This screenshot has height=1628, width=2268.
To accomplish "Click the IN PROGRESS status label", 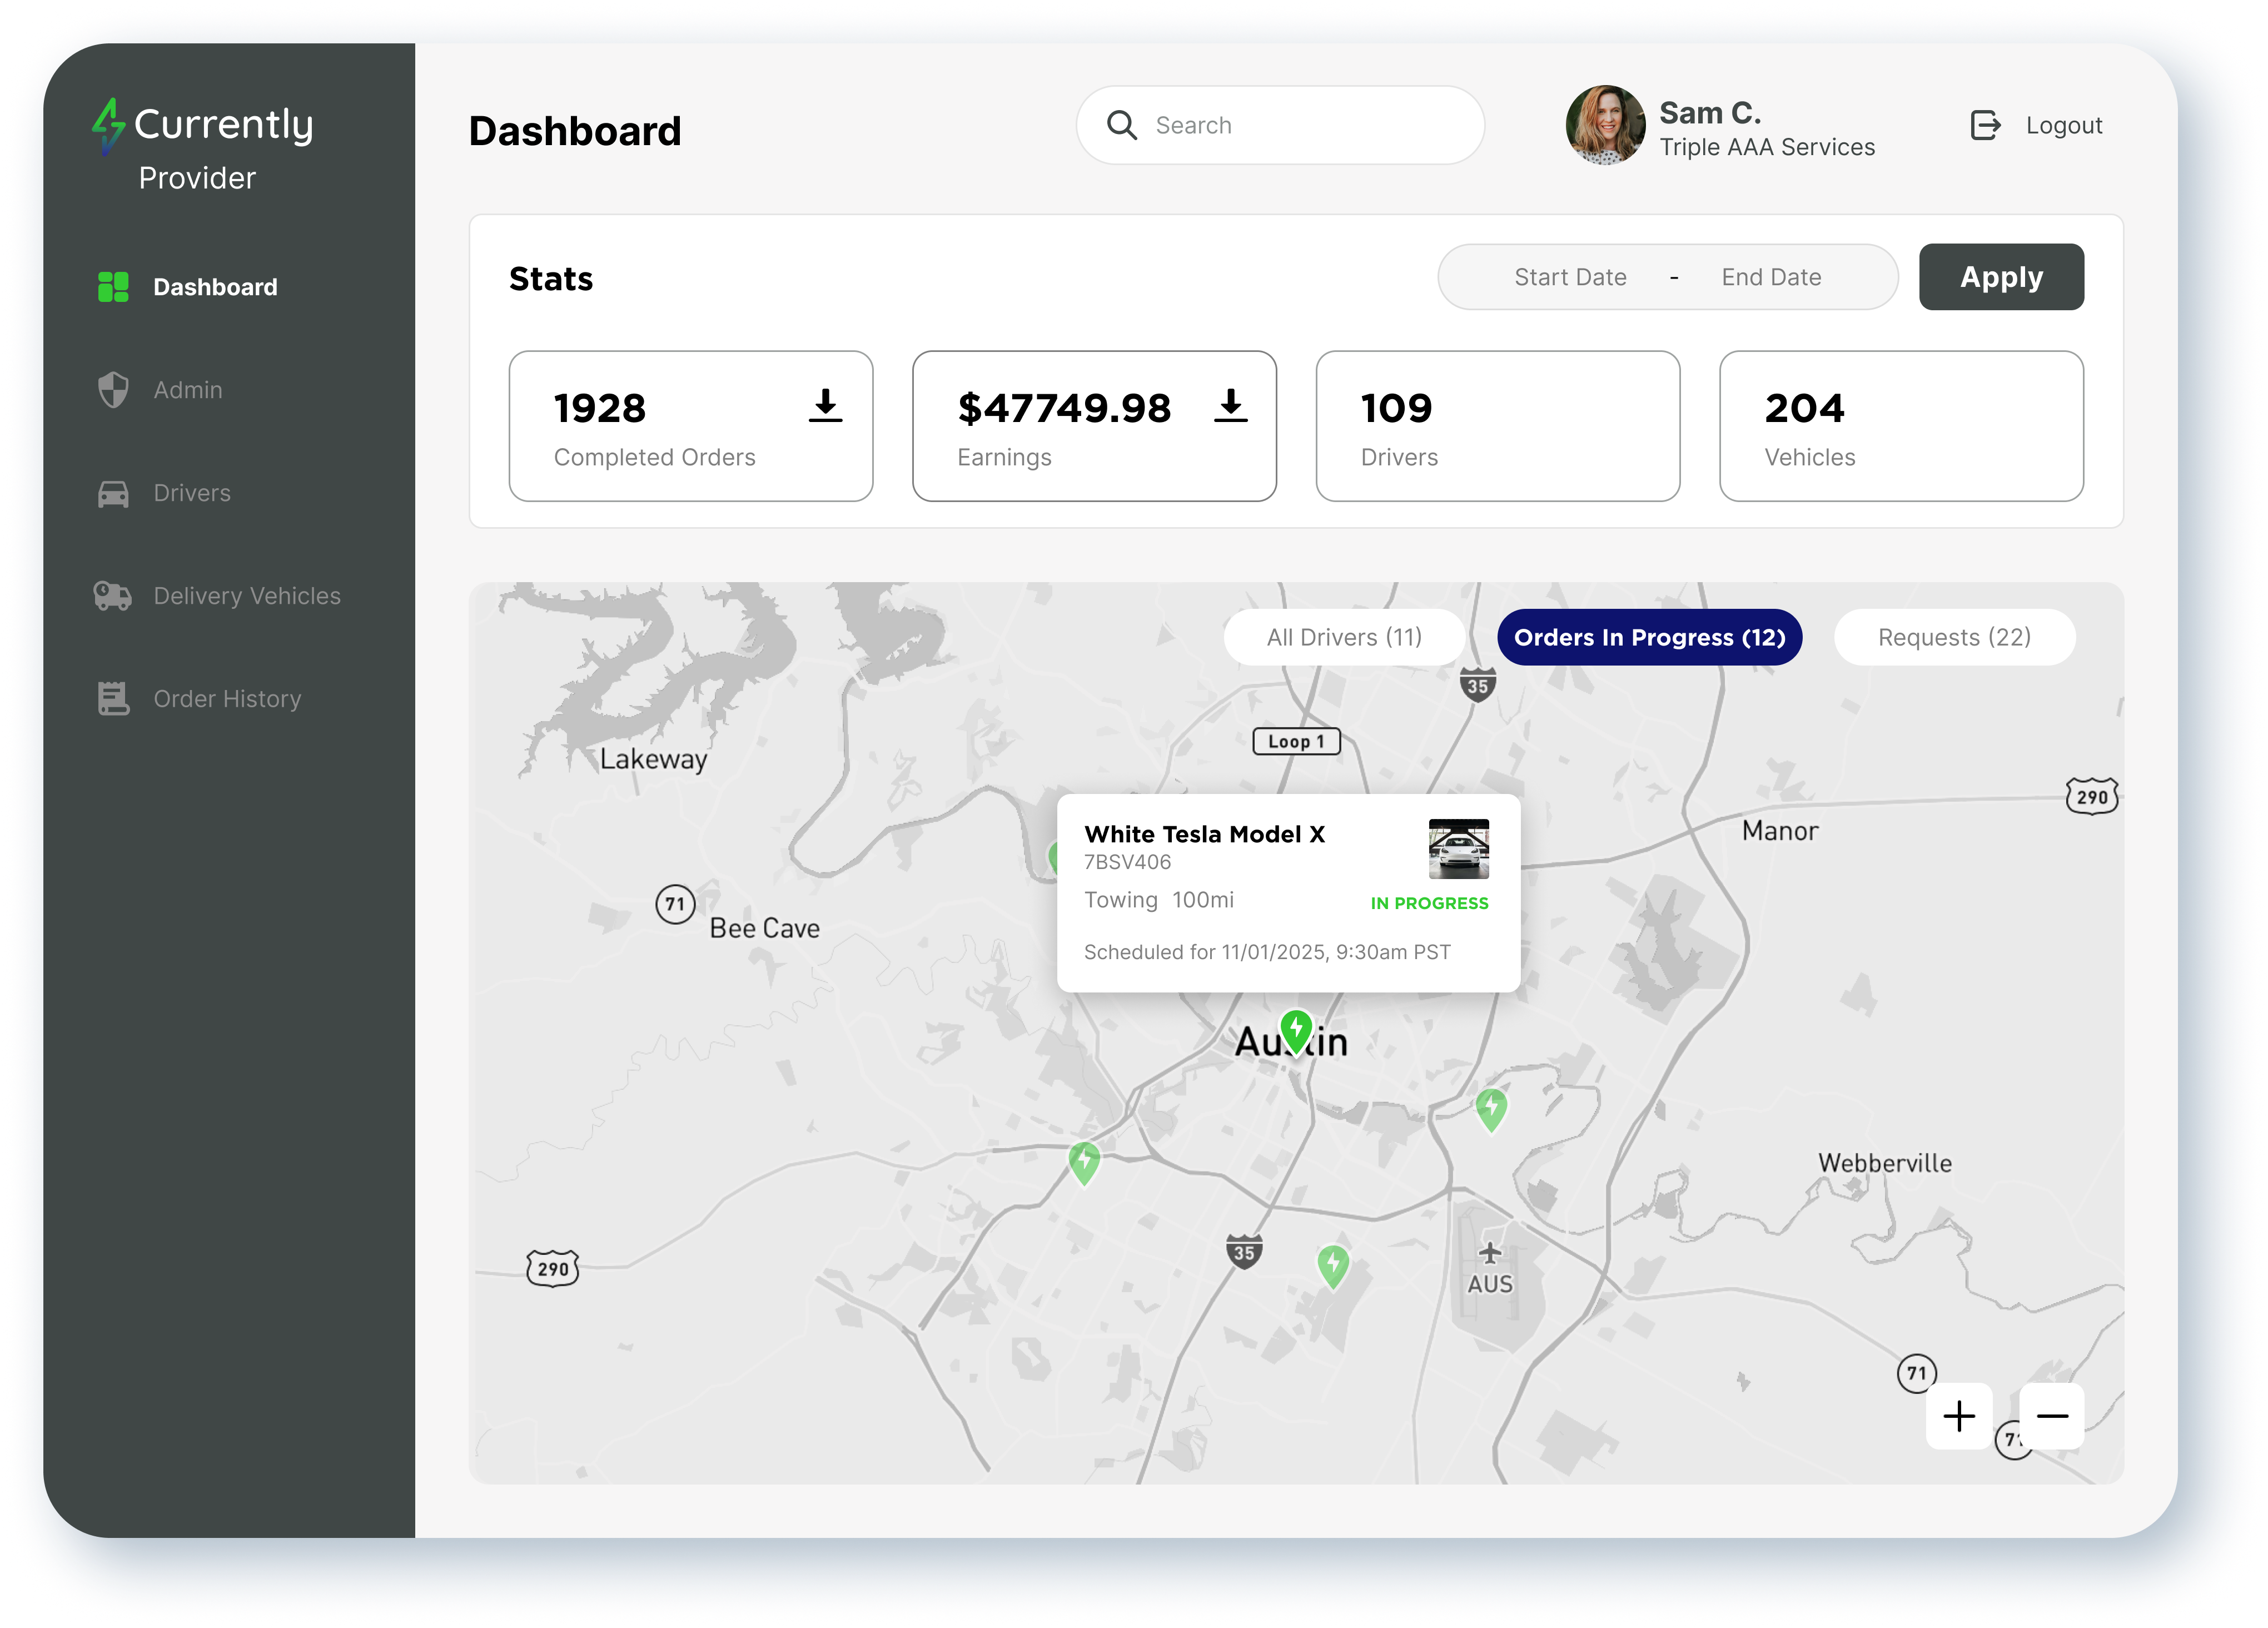I will [1429, 903].
